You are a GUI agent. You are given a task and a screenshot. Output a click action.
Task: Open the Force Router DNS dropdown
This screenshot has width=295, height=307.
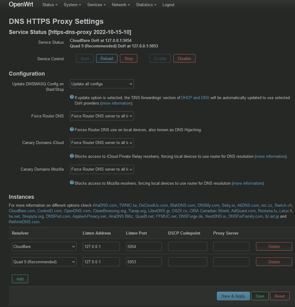[102, 116]
